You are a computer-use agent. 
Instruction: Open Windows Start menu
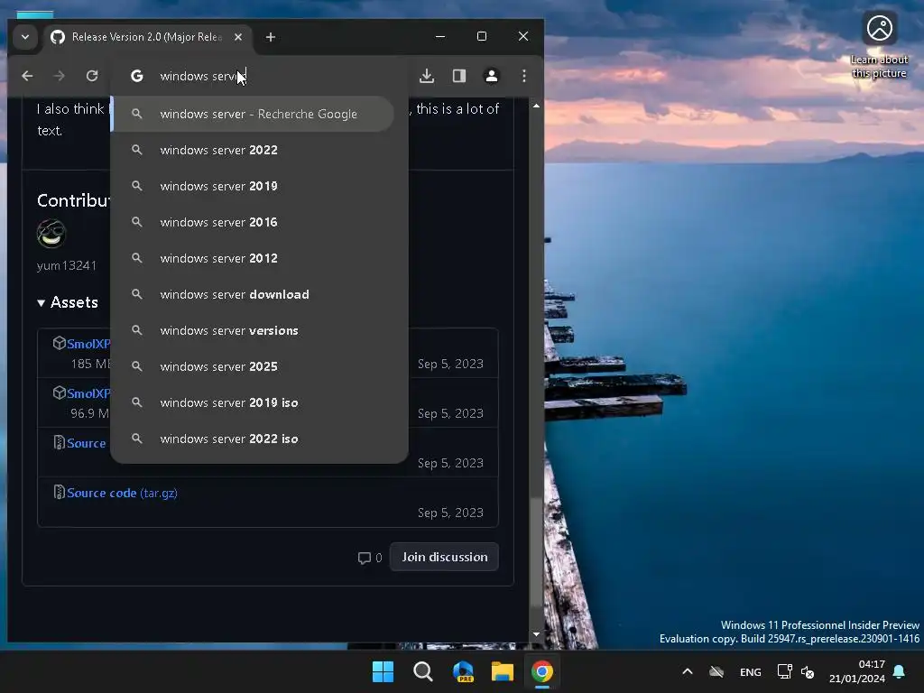click(383, 671)
